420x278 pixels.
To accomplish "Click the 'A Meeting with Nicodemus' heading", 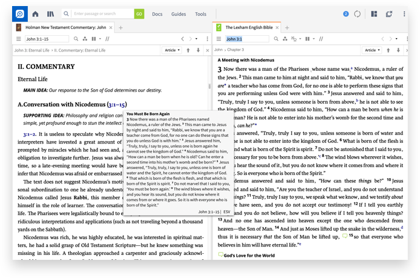I will click(x=246, y=60).
